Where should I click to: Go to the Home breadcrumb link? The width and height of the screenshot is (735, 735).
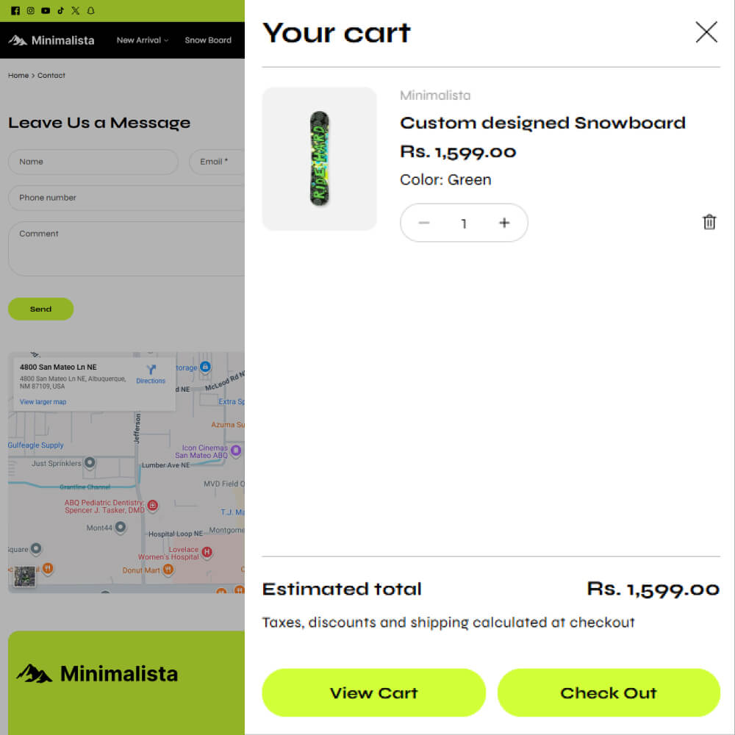18,76
